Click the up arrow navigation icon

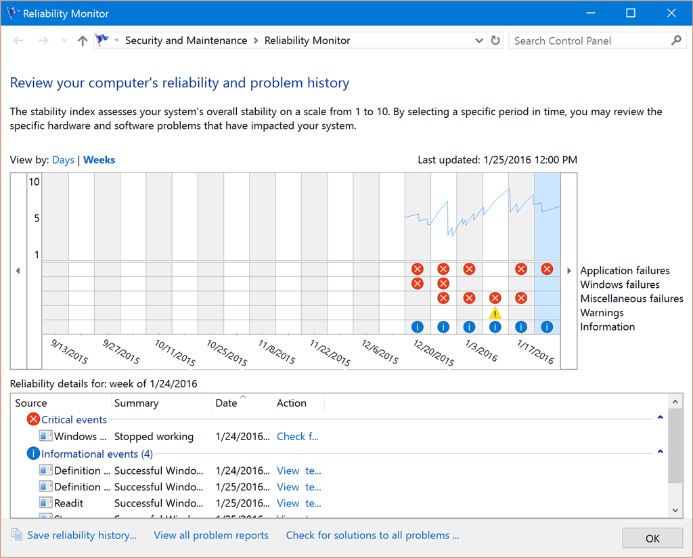(x=82, y=41)
